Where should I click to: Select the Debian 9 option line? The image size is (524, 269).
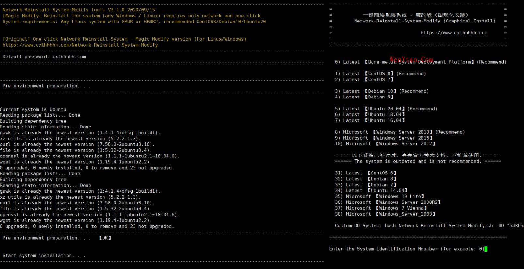pos(364,97)
